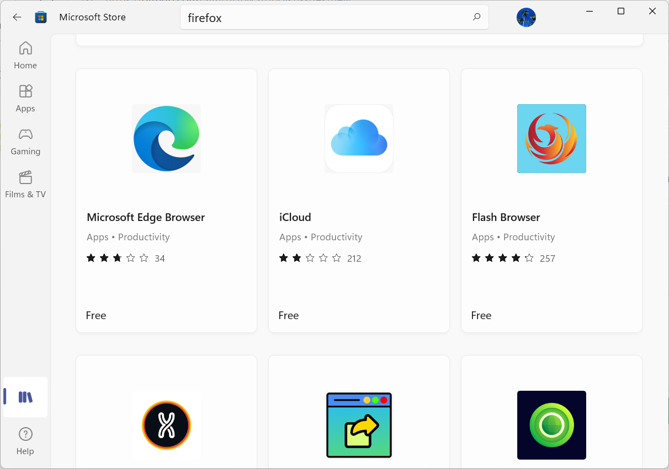
Task: Click the Flash Browser star rating 257
Action: 513,258
